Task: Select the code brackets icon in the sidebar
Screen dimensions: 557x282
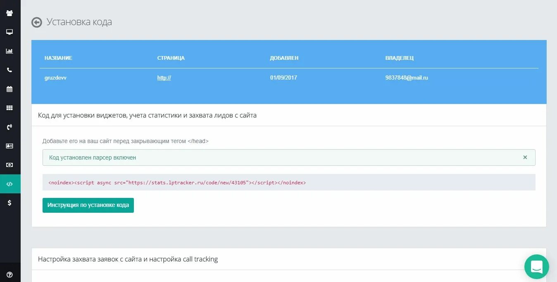Action: (10, 184)
